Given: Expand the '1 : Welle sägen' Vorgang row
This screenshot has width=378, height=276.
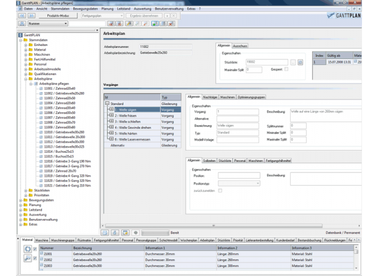Looking at the screenshot, I should click(x=111, y=110).
